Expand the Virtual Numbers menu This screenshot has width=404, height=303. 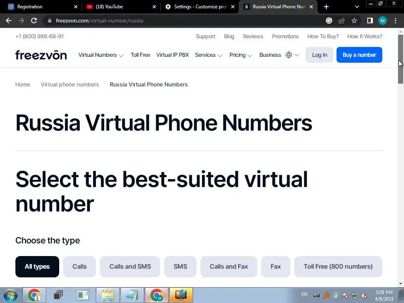coord(101,55)
